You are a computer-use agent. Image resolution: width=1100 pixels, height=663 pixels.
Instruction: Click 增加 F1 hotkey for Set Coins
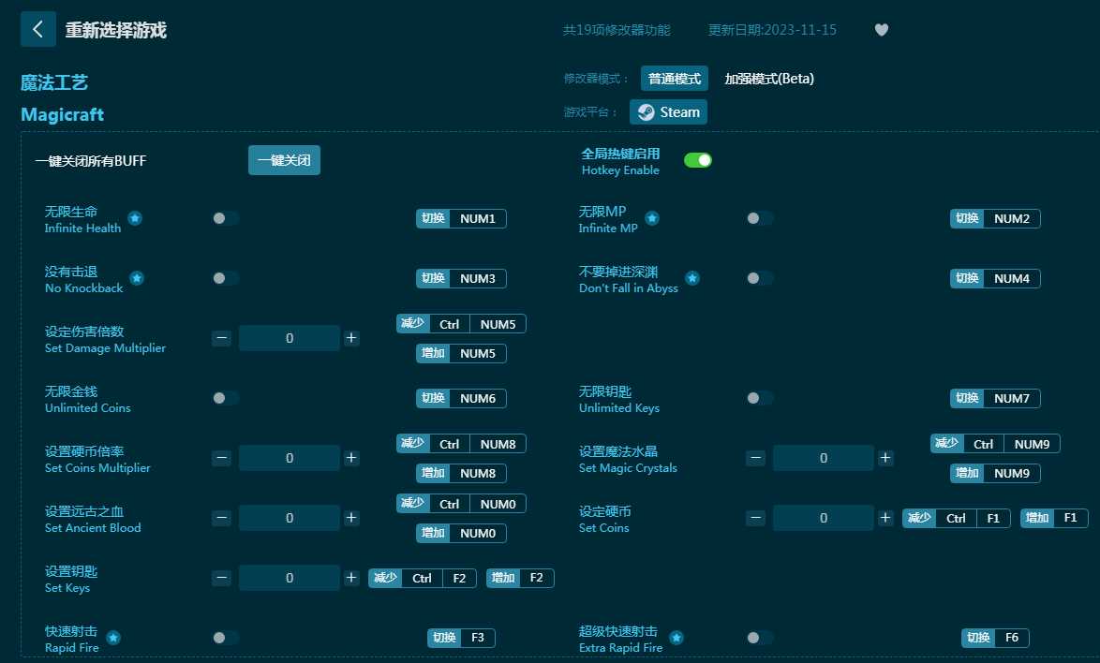tap(1054, 518)
